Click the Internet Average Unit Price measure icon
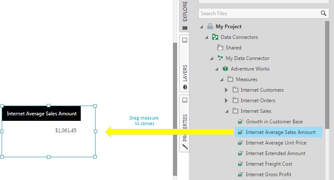 point(240,143)
